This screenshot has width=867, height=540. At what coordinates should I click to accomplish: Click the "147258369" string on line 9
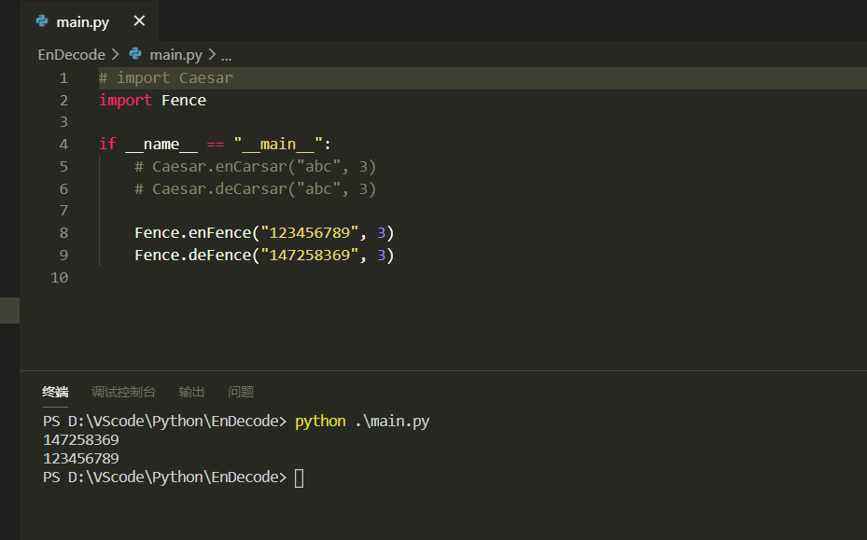(x=309, y=255)
